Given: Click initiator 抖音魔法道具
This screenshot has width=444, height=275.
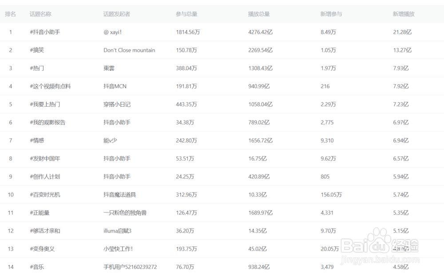Looking at the screenshot, I should tap(120, 195).
